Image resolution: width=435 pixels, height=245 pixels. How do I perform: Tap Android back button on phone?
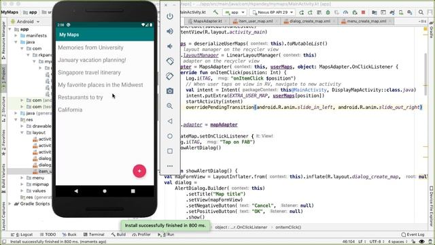pos(76,191)
